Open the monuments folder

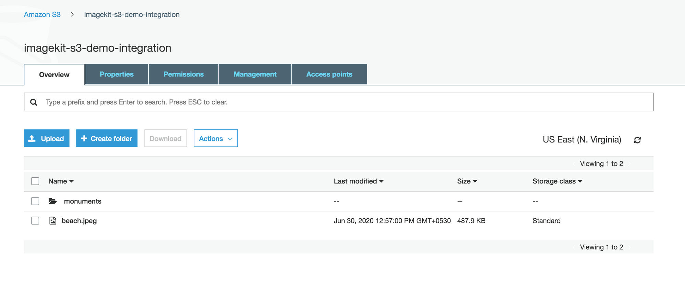click(83, 201)
